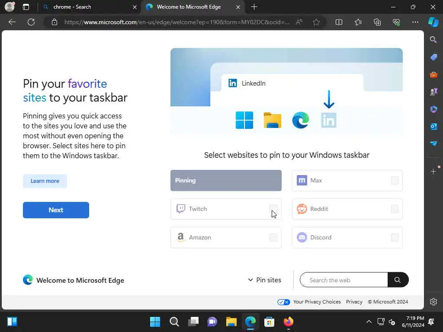The image size is (443, 332).
Task: Open the Windows Start button
Action: click(x=155, y=322)
